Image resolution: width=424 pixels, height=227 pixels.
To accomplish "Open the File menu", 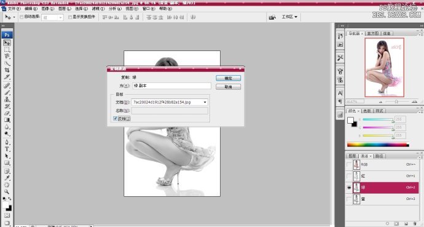I will [14, 9].
